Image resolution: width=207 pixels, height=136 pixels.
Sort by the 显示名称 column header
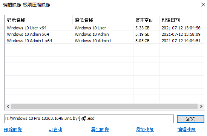pos(39,20)
